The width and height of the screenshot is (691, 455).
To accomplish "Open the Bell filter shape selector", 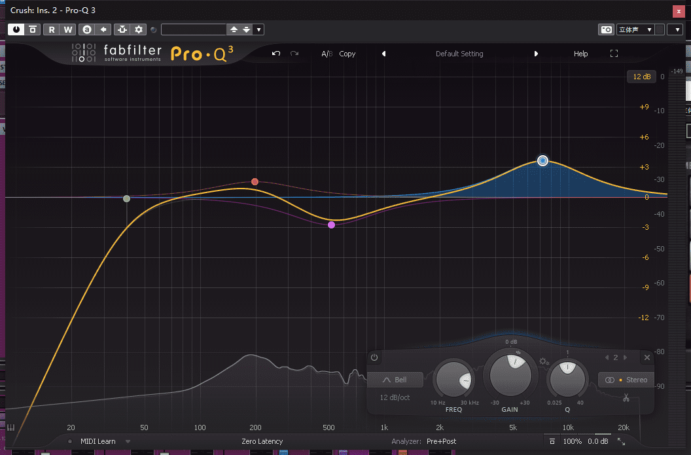I will pyautogui.click(x=395, y=380).
